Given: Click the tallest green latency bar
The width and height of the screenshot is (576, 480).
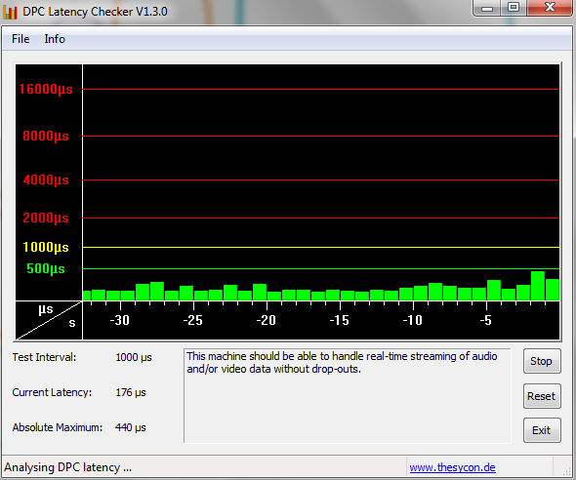Looking at the screenshot, I should coord(538,286).
